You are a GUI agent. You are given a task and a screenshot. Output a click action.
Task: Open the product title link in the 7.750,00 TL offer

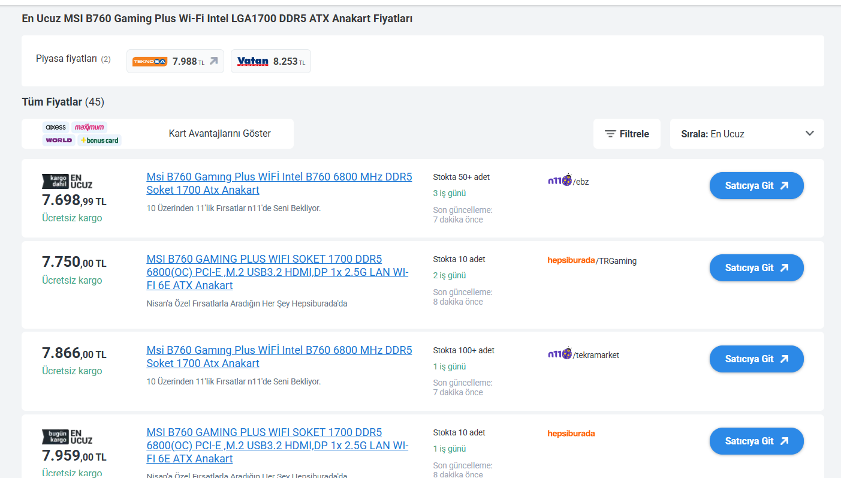point(278,272)
